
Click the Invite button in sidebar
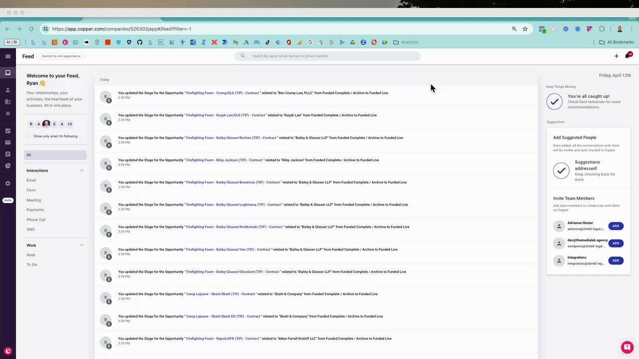(x=7, y=200)
